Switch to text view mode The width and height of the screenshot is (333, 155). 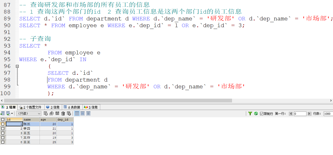89,113
